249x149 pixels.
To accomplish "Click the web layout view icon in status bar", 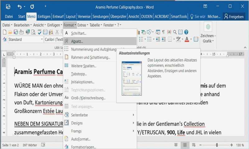I will [x=194, y=145].
